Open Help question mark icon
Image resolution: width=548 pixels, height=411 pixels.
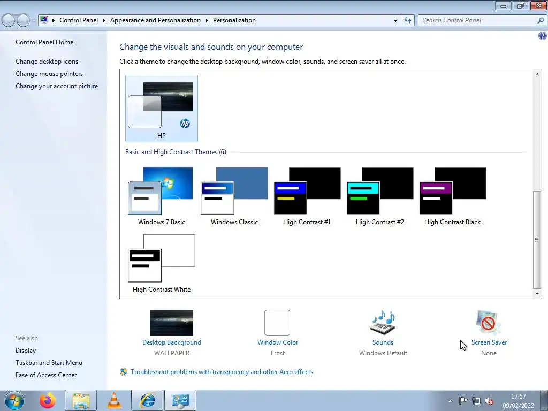pos(543,36)
